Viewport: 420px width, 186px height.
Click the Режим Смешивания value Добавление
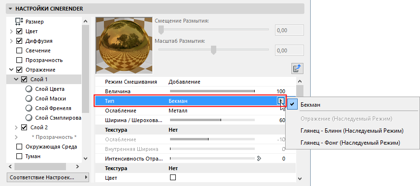tap(184, 82)
